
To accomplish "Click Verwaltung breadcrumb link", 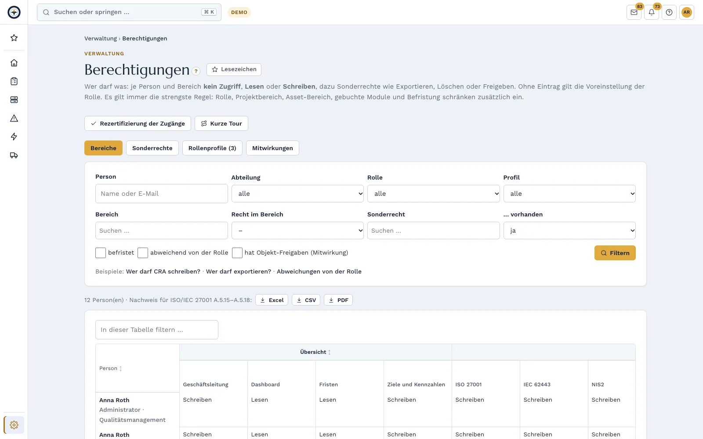I will (101, 38).
